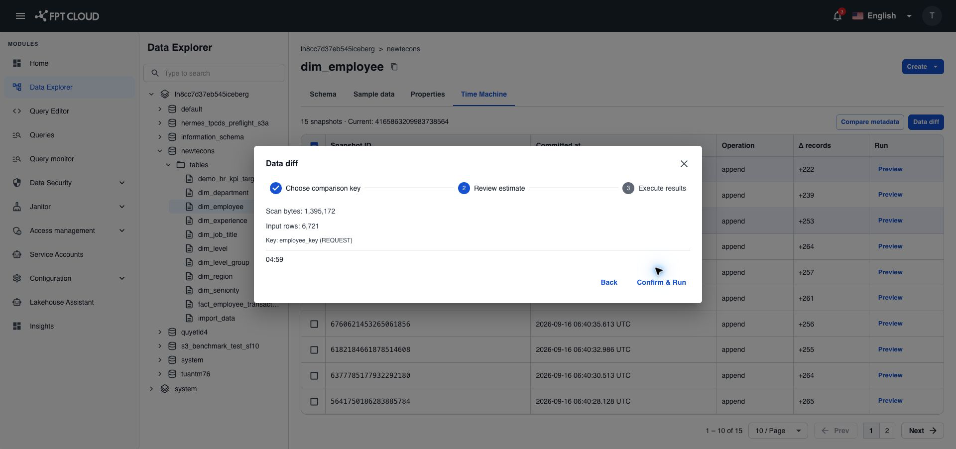This screenshot has width=956, height=449.
Task: Click the Query Editor code icon
Action: click(17, 111)
